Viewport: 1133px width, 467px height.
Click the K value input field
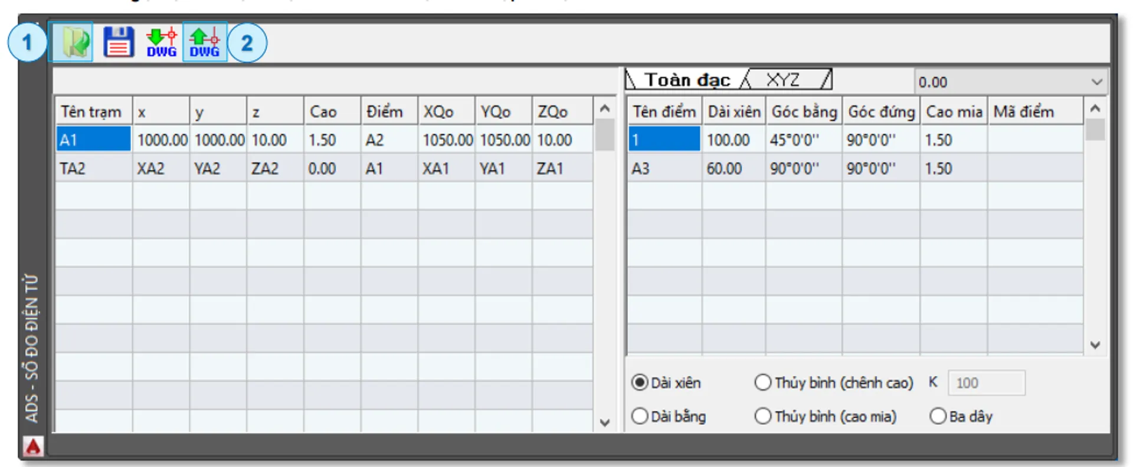(x=986, y=383)
